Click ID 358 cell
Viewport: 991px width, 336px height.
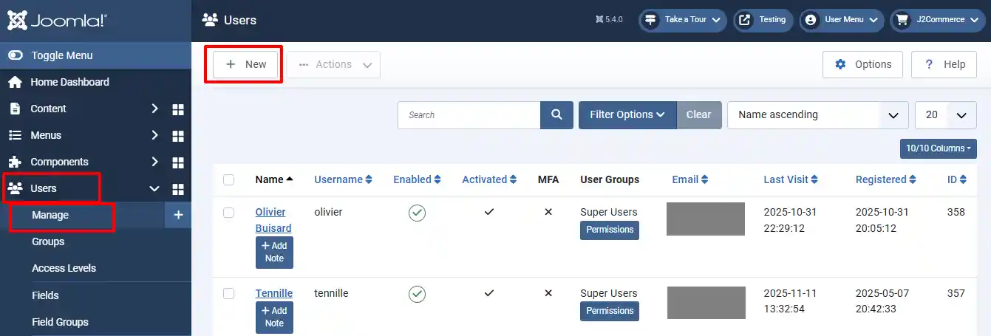pos(956,212)
